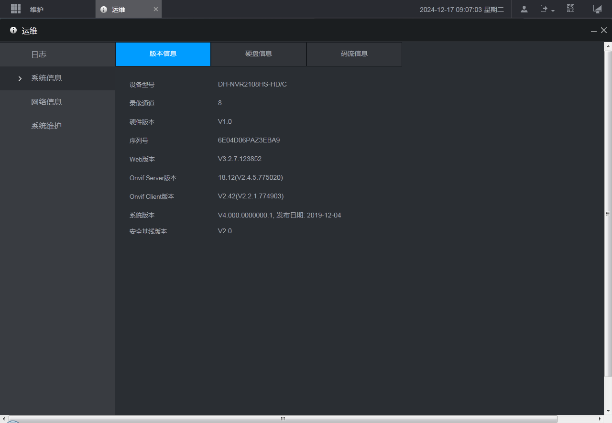Switch to the 硬盘信息 tab
612x423 pixels.
[x=259, y=54]
